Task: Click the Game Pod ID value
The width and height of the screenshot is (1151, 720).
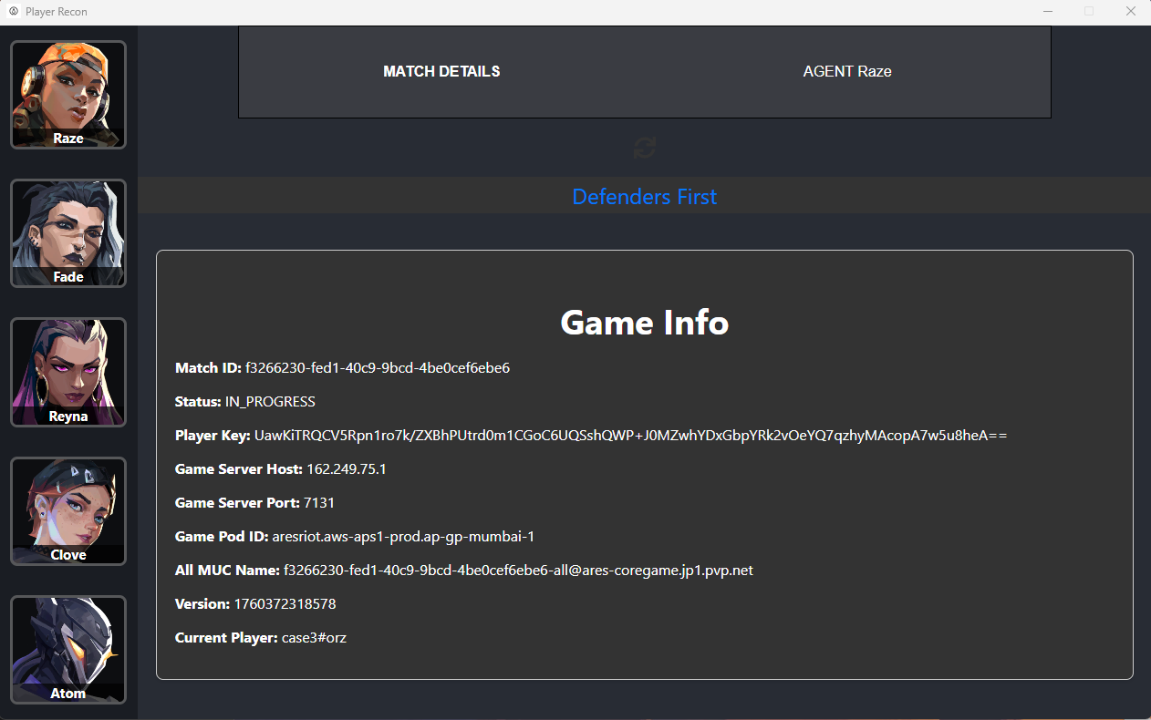Action: (403, 537)
